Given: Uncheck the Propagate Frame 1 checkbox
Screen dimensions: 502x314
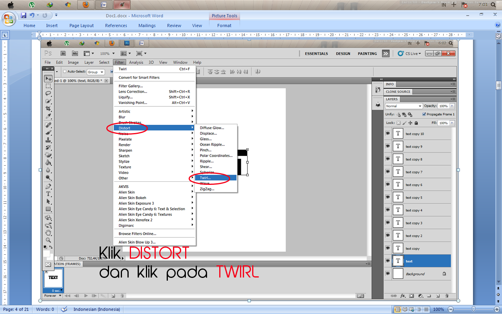Looking at the screenshot, I should [424, 114].
